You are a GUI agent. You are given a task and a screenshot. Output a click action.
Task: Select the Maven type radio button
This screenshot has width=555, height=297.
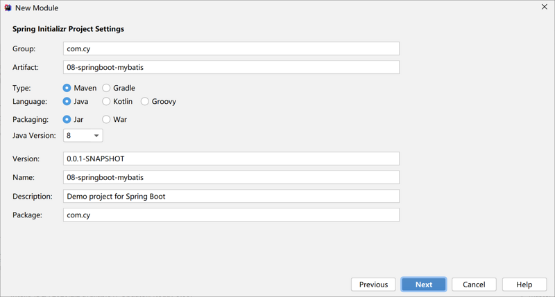coord(67,88)
